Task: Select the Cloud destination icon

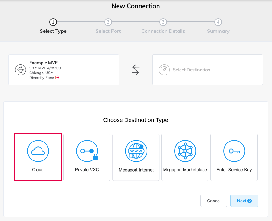Action: pyautogui.click(x=38, y=151)
